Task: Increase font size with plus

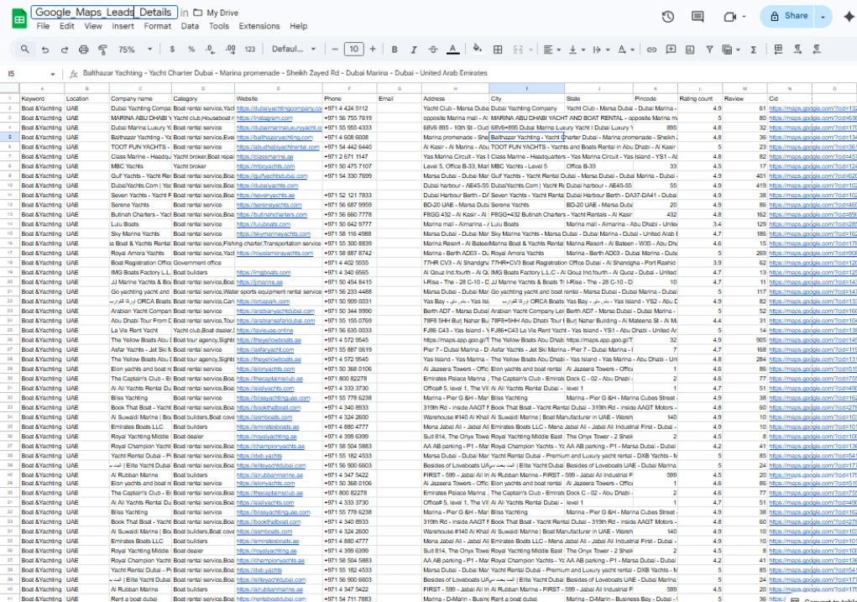Action: [373, 50]
